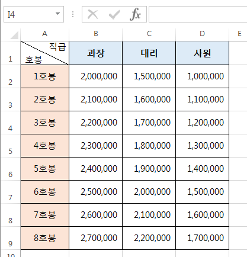
Task: Select the 1호봉 cell
Action: 45,76
